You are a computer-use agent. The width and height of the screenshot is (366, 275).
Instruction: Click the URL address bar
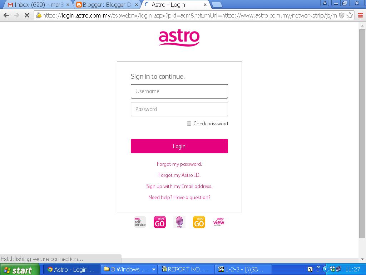(189, 15)
